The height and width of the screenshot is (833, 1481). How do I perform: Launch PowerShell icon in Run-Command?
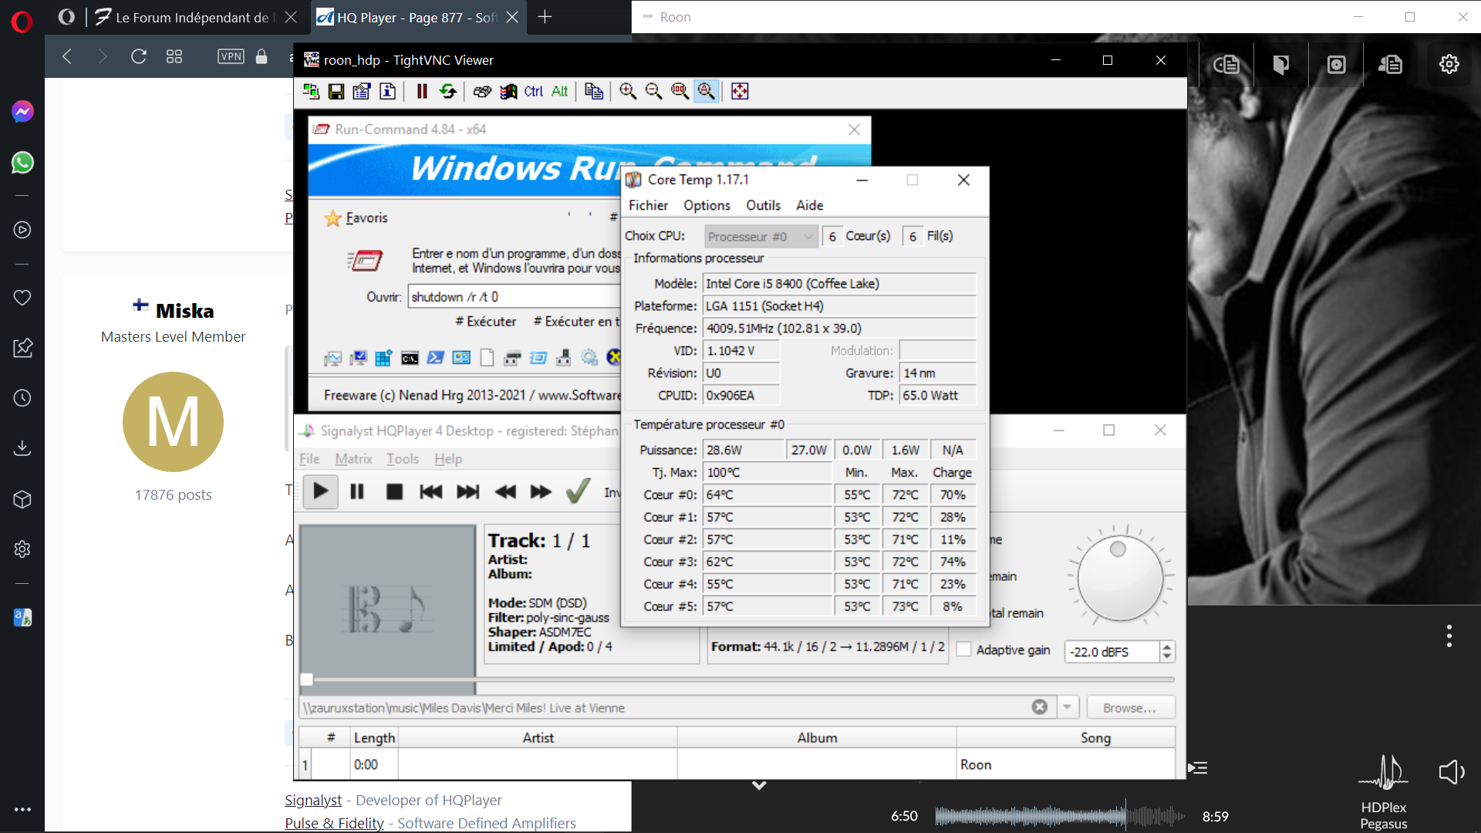pos(435,358)
